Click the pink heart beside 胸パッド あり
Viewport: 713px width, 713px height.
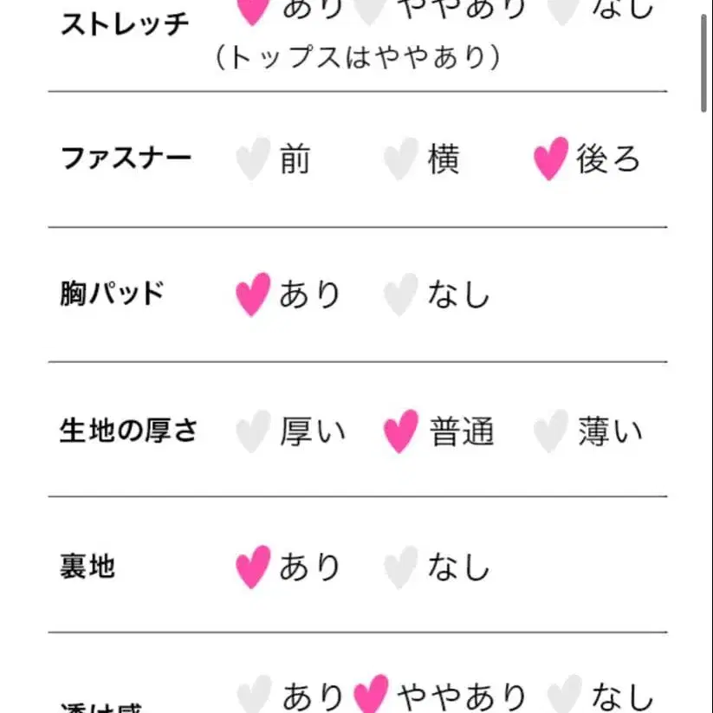(x=253, y=295)
